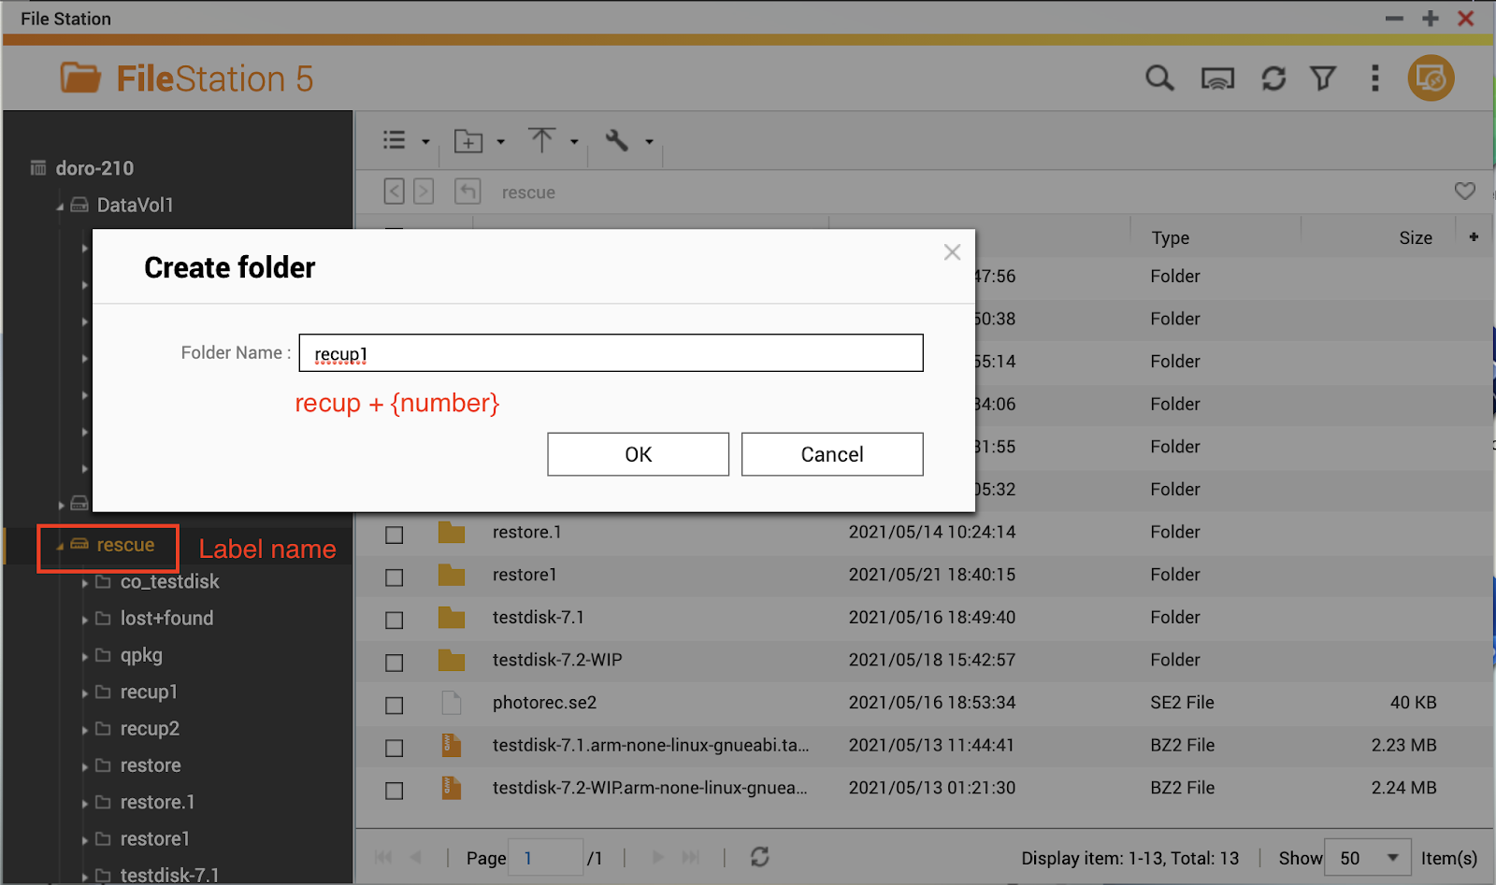The height and width of the screenshot is (885, 1496).
Task: Open the remote connection network media icon
Action: [x=1217, y=79]
